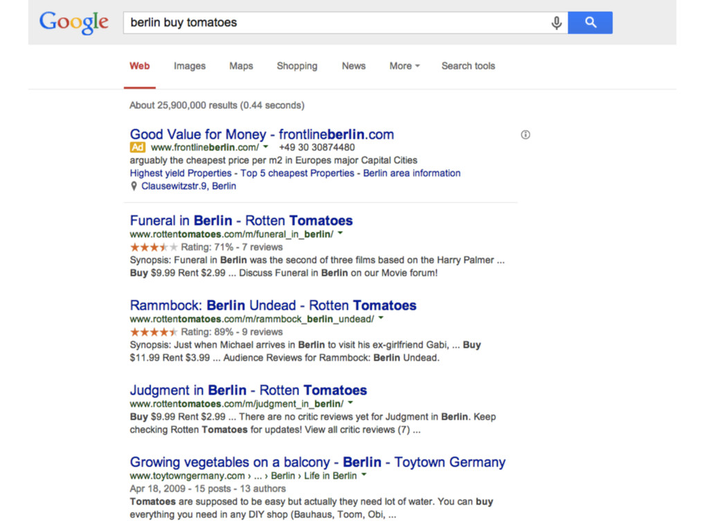Click the Apr 18, 2009 - 15 posts text
This screenshot has width=709, height=532.
click(x=208, y=488)
